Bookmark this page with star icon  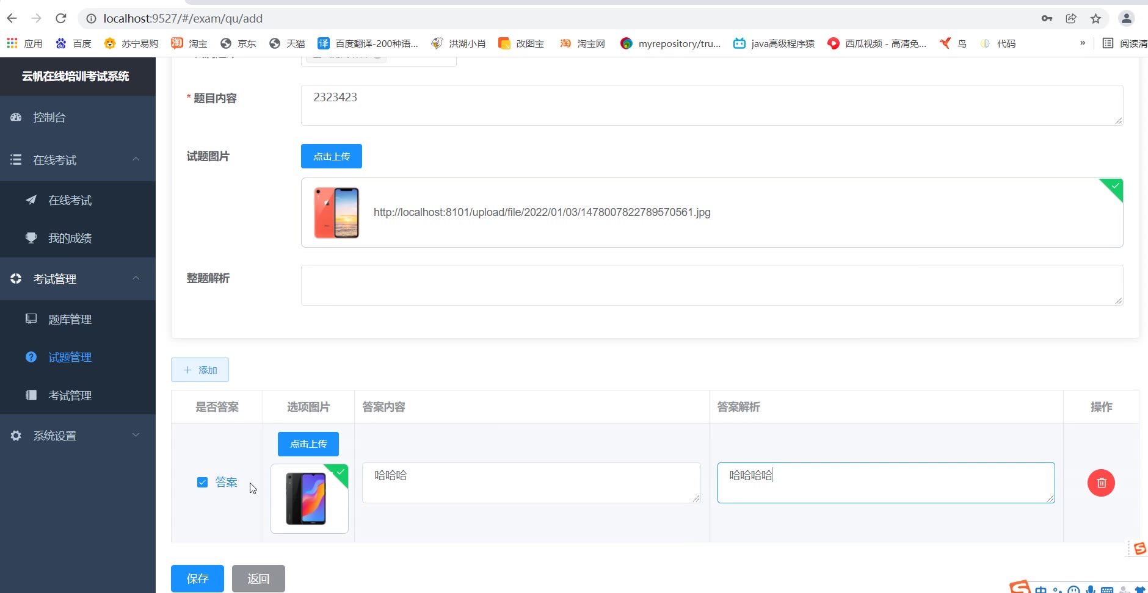1095,18
